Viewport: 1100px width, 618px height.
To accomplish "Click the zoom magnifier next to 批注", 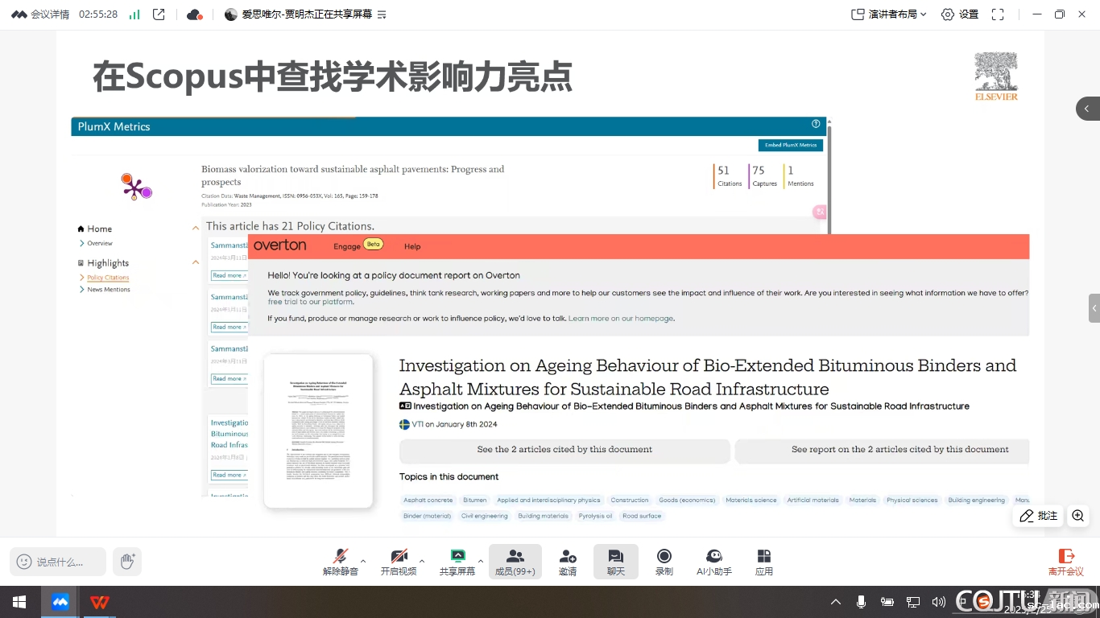I will [1078, 516].
